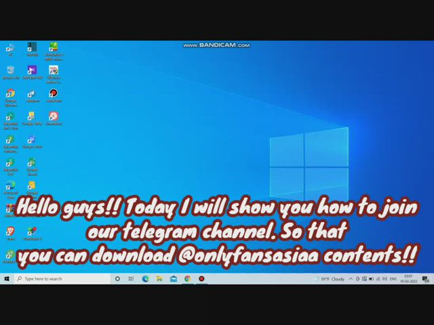Viewport: 434px width, 325px height.
Task: Select the Recycle Bin desktop icon
Action: (11, 72)
